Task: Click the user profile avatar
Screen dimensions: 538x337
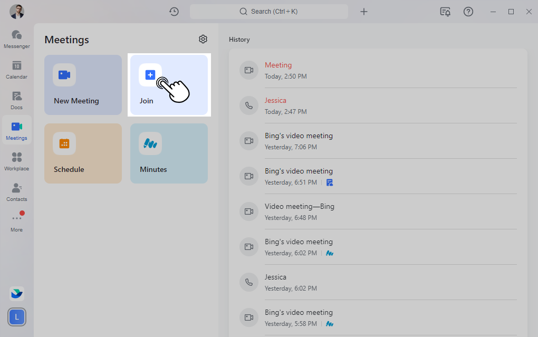Action: point(17,12)
